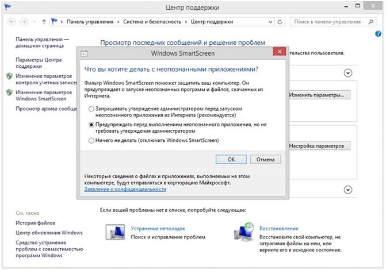The image size is (386, 270).
Task: Click the Устранение неполадок computer icon
Action: point(115,232)
